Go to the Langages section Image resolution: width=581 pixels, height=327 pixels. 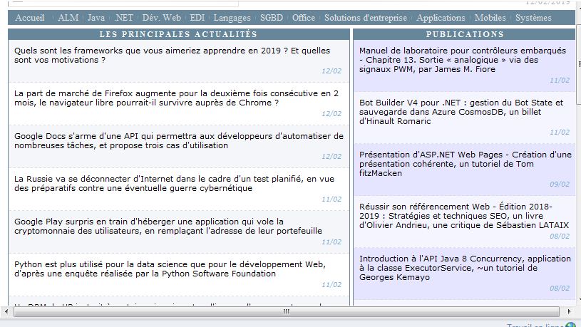point(232,18)
